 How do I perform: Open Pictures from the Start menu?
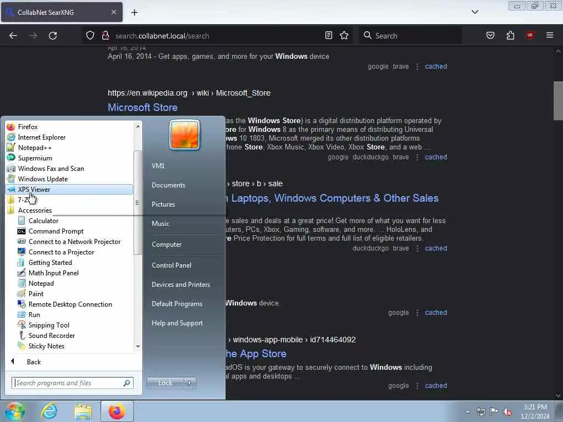[x=163, y=204]
